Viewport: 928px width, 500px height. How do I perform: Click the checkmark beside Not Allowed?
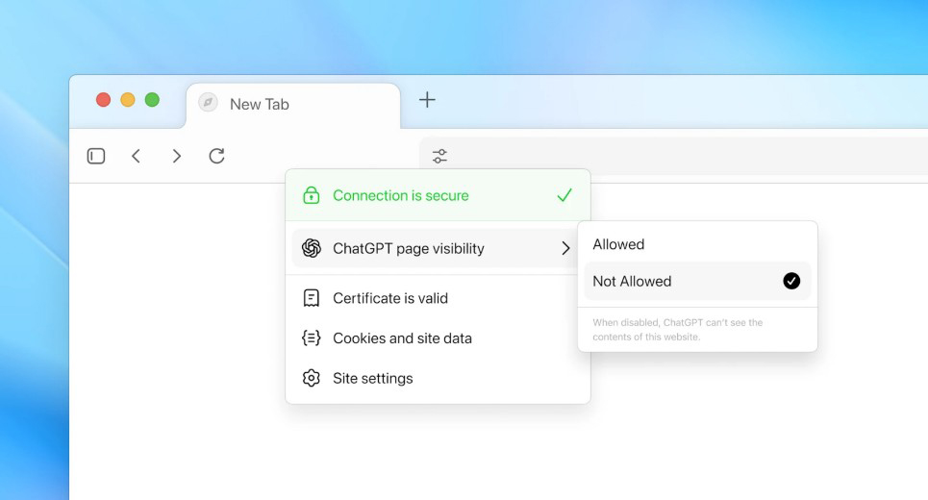coord(791,281)
